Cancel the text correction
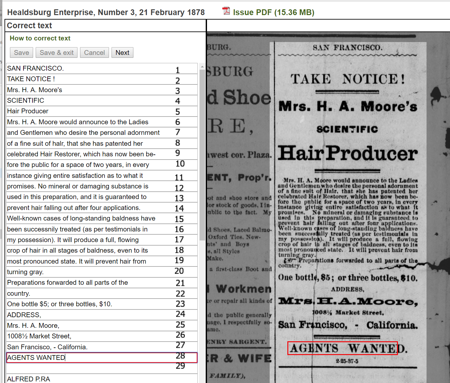The height and width of the screenshot is (383, 450). pos(94,53)
